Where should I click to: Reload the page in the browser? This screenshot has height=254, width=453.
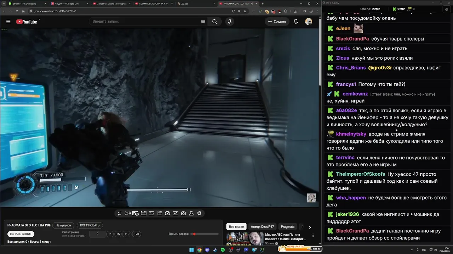pos(17,11)
